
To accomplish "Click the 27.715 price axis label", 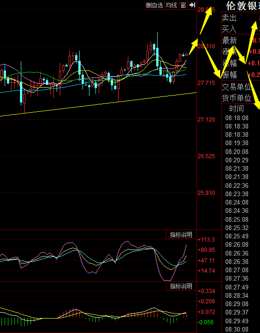I will tap(206, 83).
